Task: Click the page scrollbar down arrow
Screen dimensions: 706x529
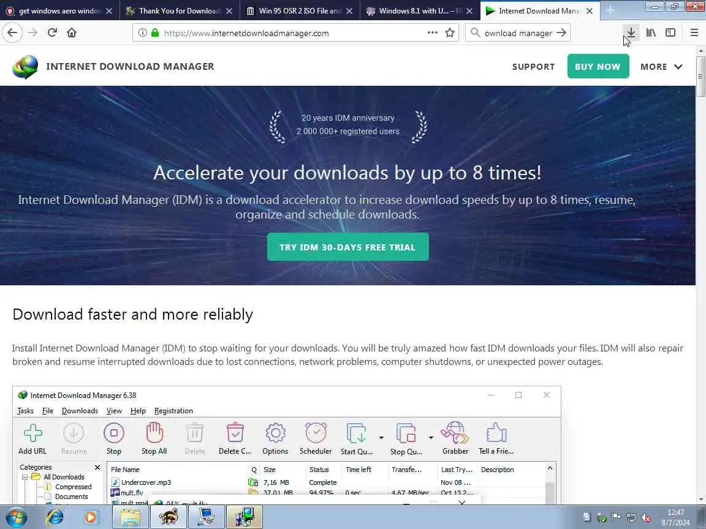Action: coord(700,500)
